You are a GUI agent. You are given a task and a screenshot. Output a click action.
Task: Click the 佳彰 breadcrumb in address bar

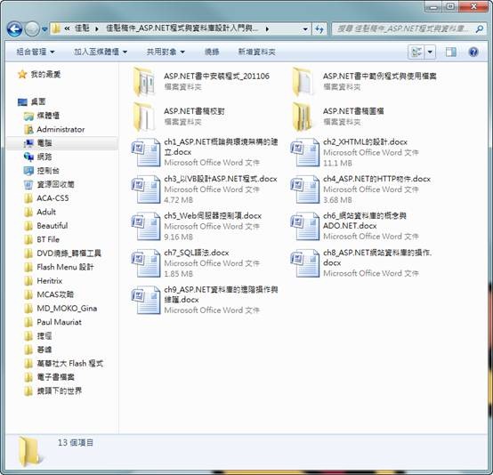(82, 29)
